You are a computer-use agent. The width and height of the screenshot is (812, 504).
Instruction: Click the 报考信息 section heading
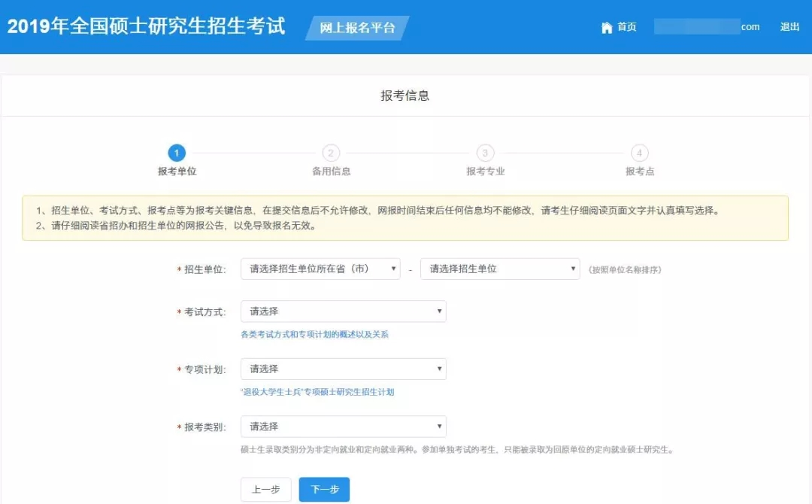[405, 96]
